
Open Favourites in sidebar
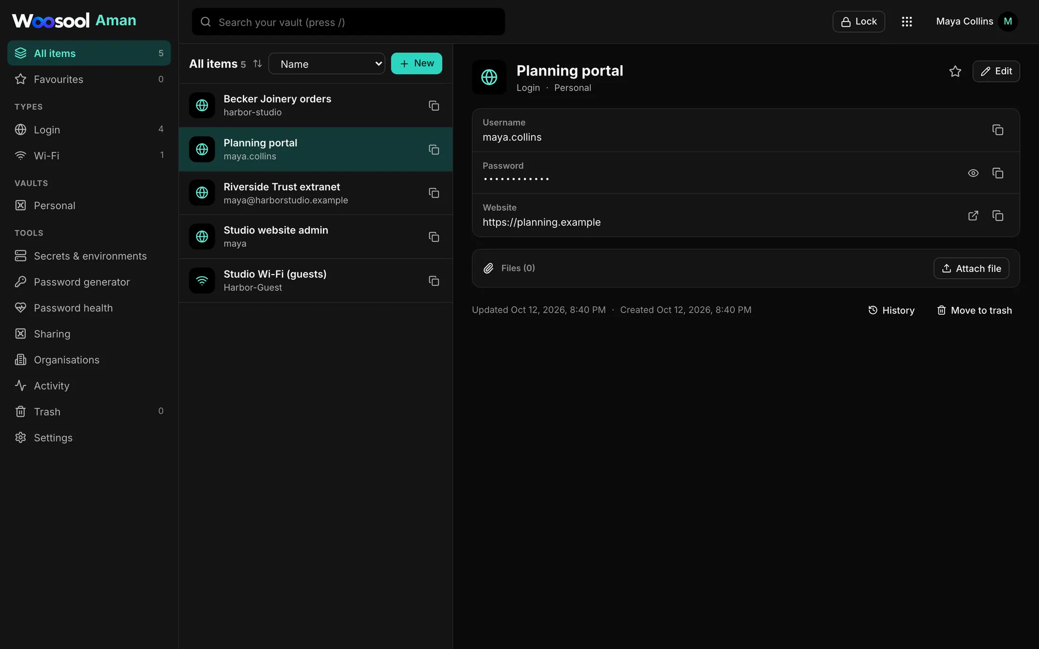point(89,79)
